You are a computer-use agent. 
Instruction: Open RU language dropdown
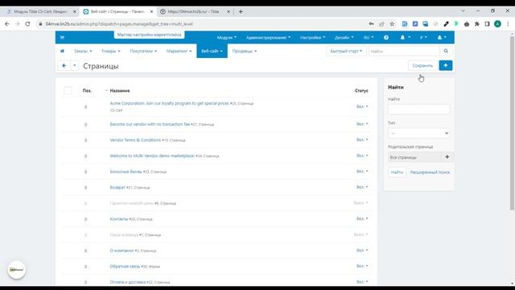[369, 38]
